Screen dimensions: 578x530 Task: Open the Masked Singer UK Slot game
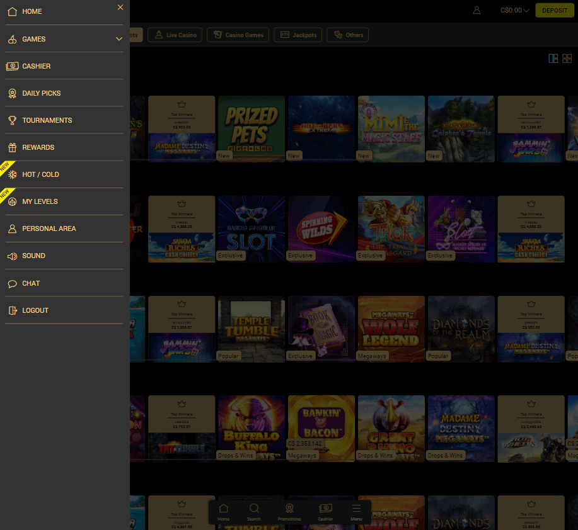251,229
